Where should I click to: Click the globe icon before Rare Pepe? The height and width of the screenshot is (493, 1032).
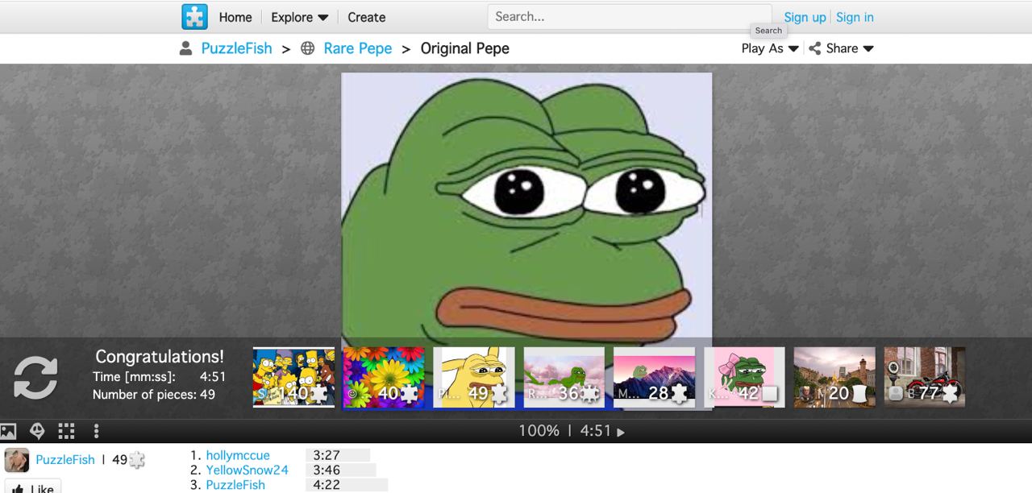click(x=307, y=48)
